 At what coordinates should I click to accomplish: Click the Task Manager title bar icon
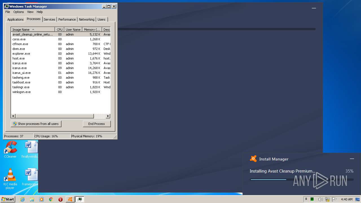coord(7,6)
